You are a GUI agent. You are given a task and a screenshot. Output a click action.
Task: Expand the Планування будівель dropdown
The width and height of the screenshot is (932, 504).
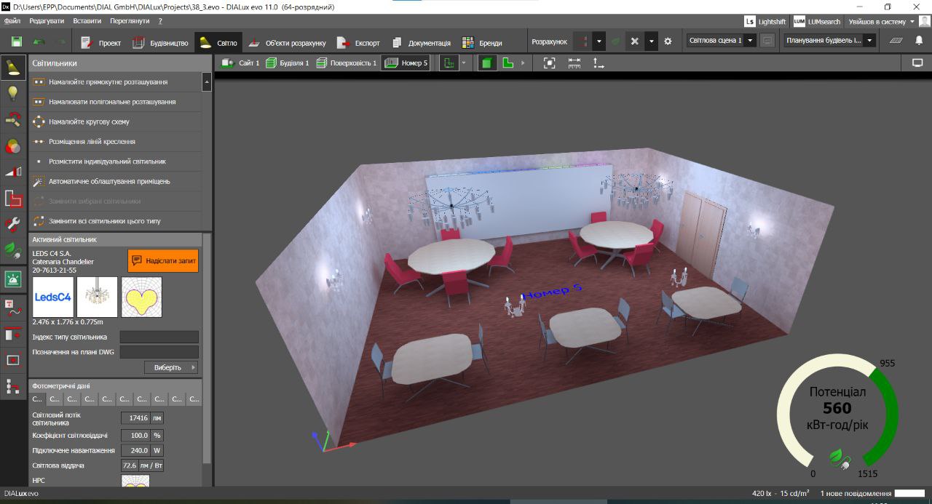click(x=869, y=41)
